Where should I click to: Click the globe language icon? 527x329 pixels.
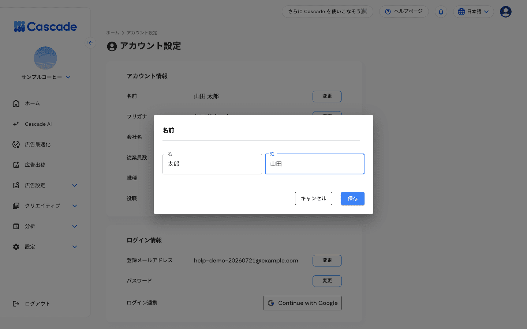(x=461, y=12)
